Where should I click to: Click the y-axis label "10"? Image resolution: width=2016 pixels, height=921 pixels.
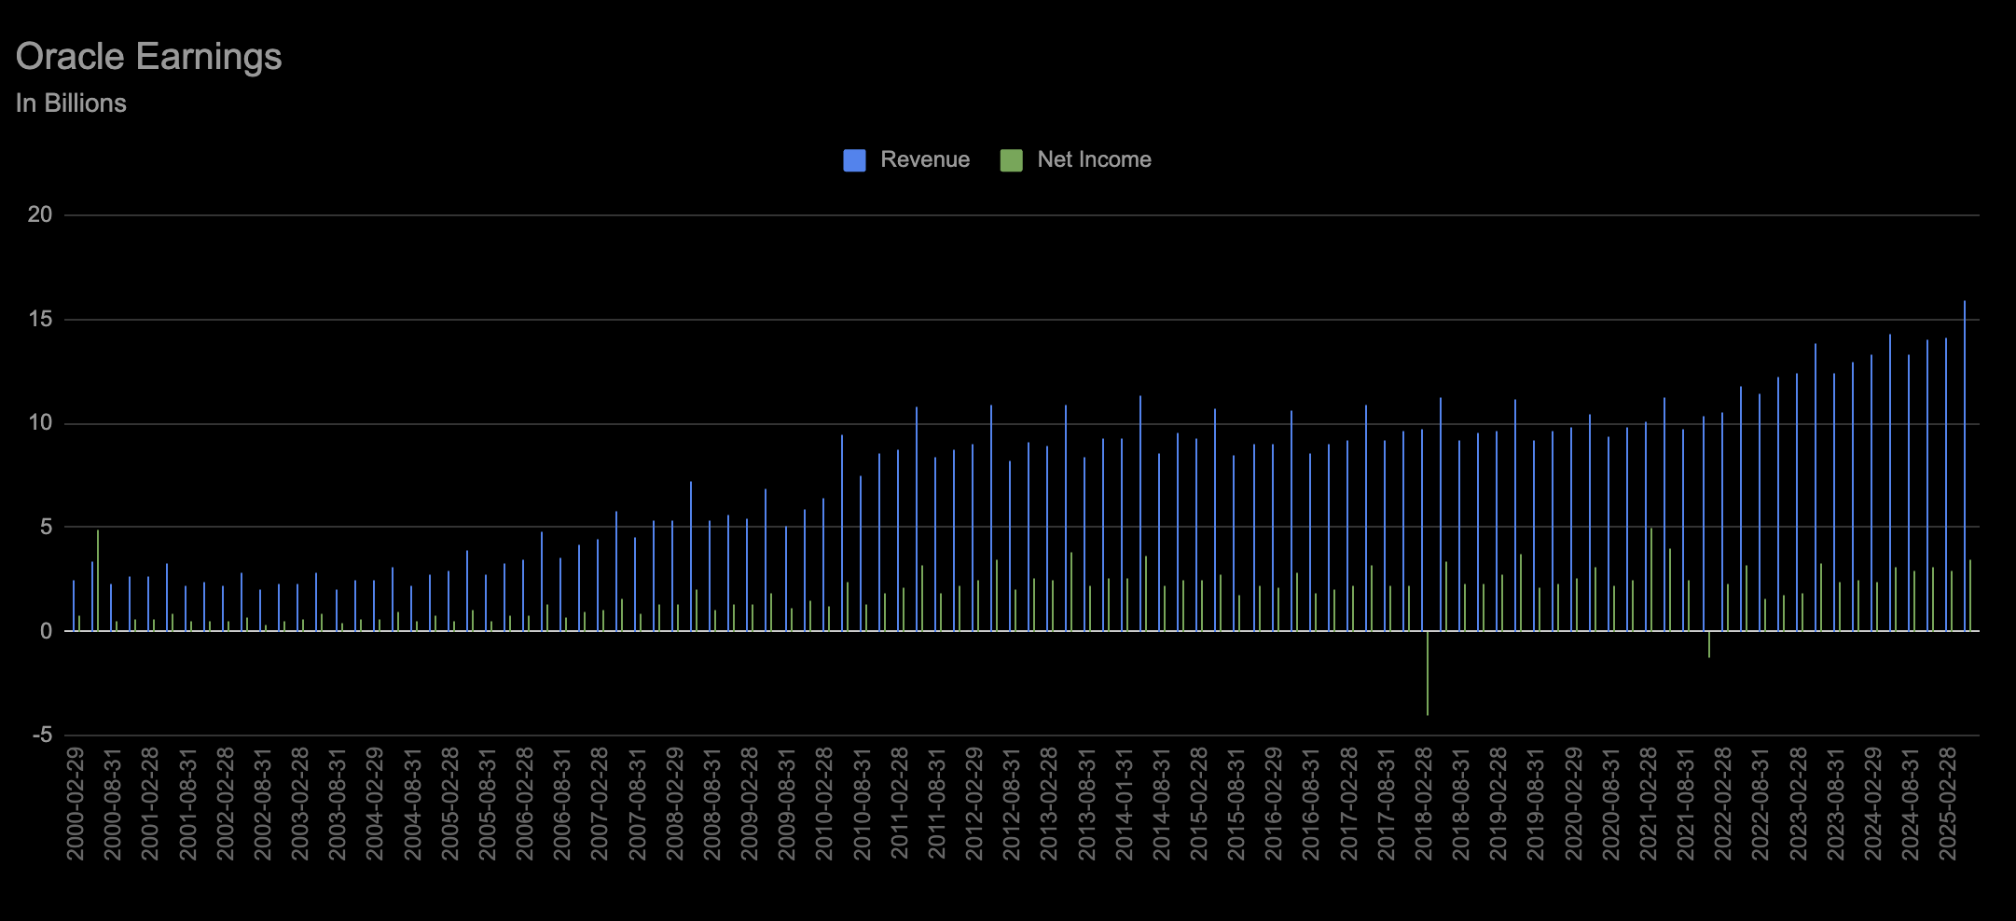(x=40, y=424)
